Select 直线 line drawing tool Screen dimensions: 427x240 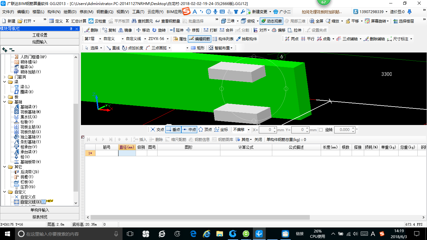[x=113, y=48]
